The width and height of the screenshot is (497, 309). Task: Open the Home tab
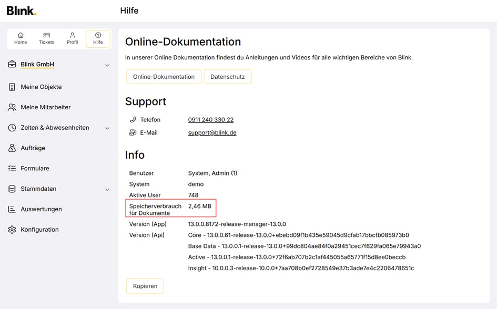tap(21, 39)
